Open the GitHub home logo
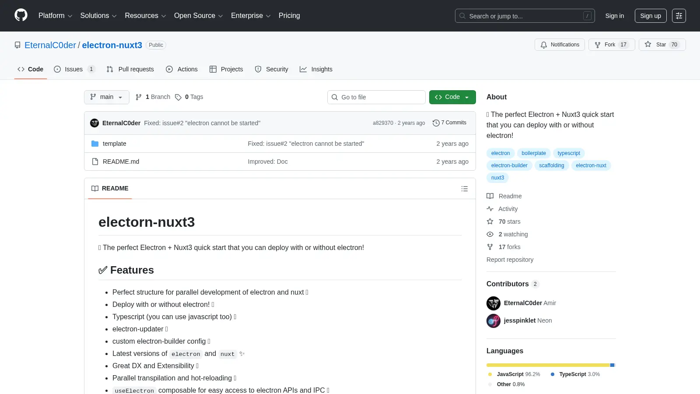 tap(21, 15)
